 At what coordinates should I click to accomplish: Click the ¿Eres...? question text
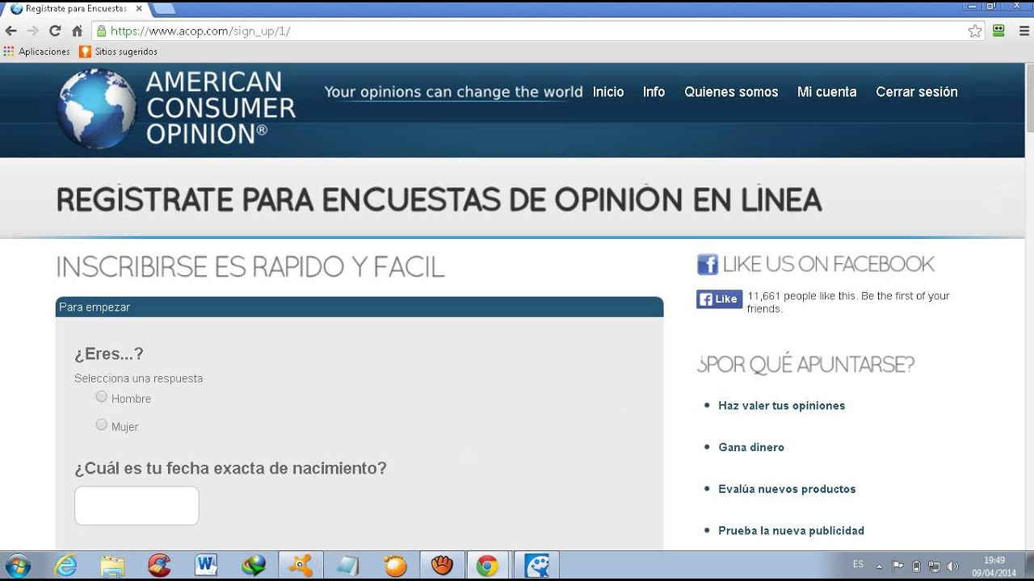point(109,354)
